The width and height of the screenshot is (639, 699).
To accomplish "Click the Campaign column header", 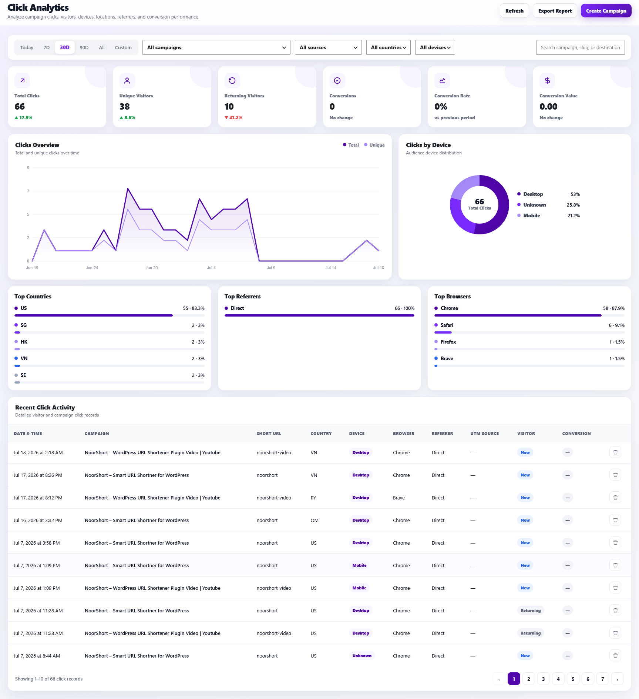I will (x=97, y=434).
